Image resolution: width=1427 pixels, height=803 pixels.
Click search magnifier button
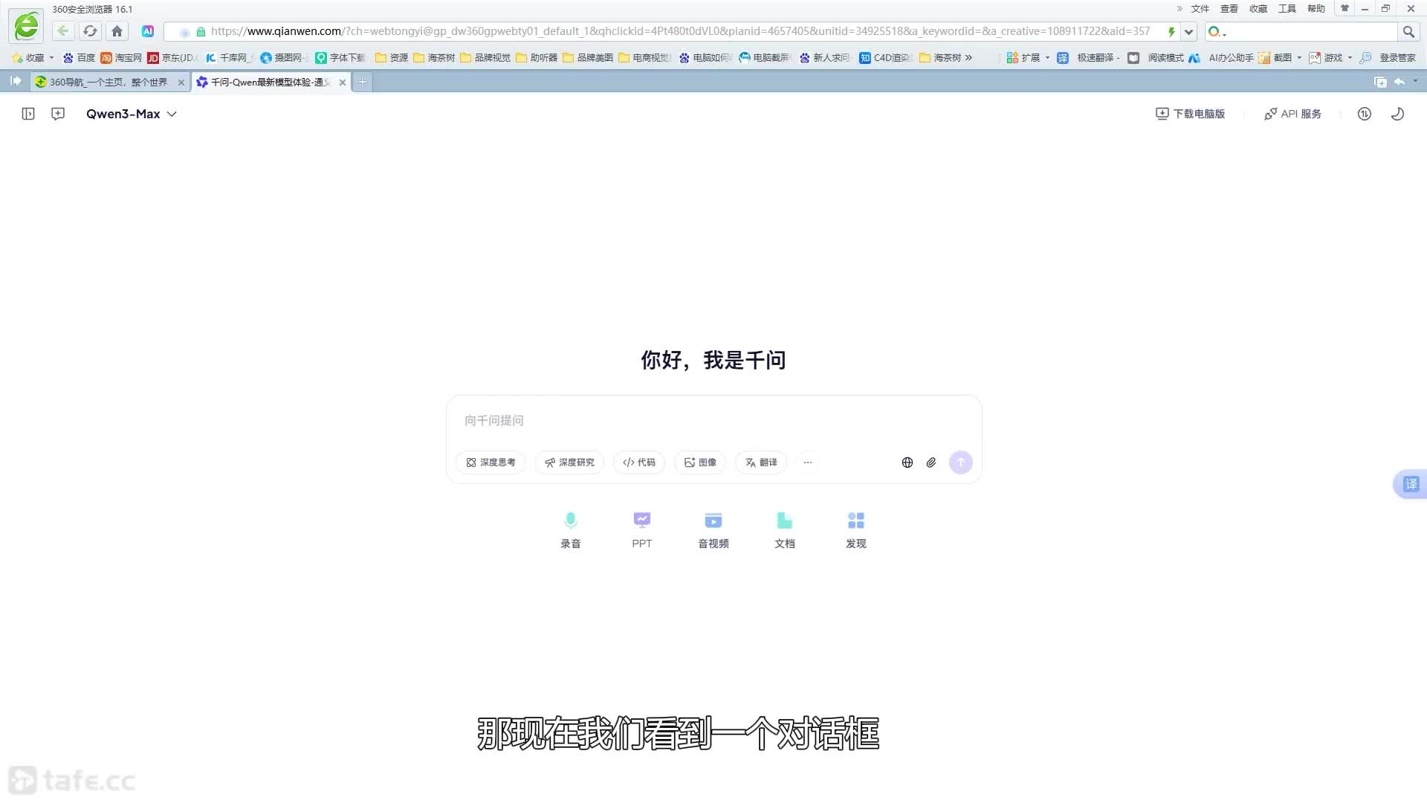[1408, 31]
